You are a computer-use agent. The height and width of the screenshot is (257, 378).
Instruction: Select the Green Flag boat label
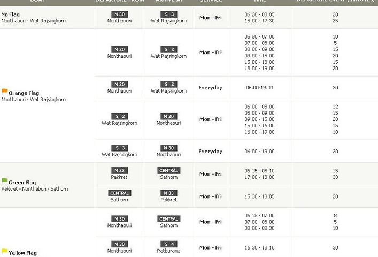pos(22,183)
